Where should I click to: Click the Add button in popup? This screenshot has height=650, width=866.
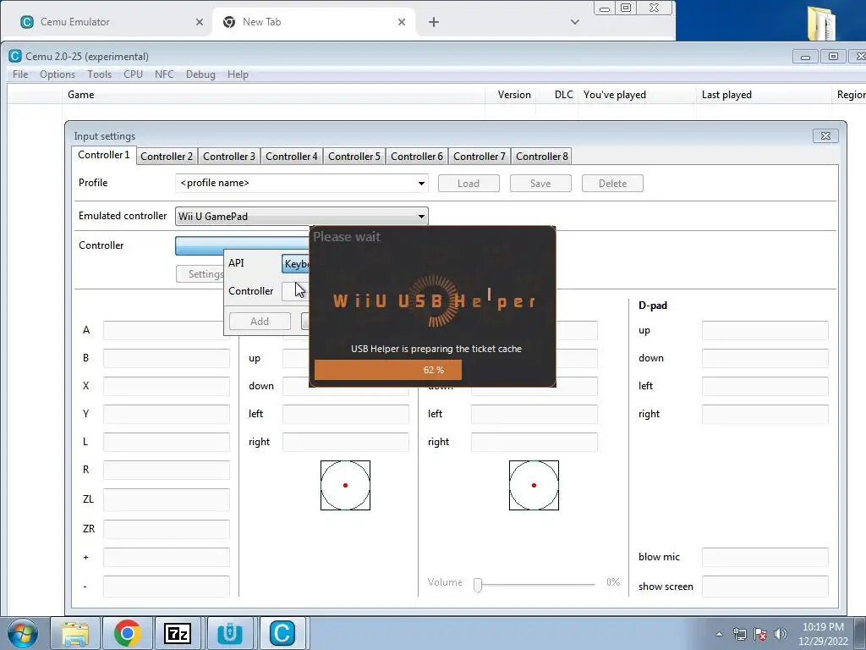click(x=260, y=321)
